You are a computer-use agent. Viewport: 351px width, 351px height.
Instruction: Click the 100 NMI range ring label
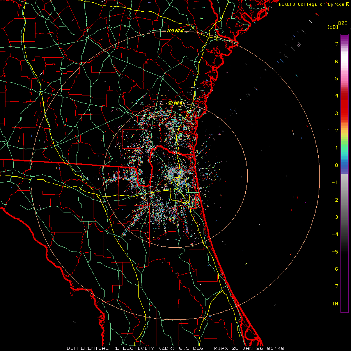tap(175, 31)
